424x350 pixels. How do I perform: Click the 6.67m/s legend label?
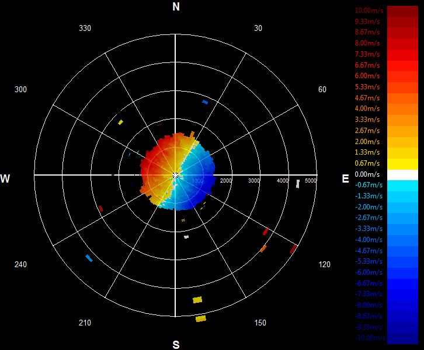click(367, 65)
